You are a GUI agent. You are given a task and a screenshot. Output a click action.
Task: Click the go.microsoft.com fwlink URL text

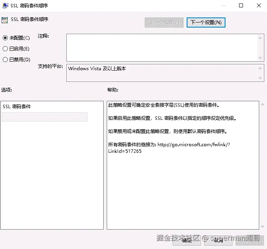(169, 148)
